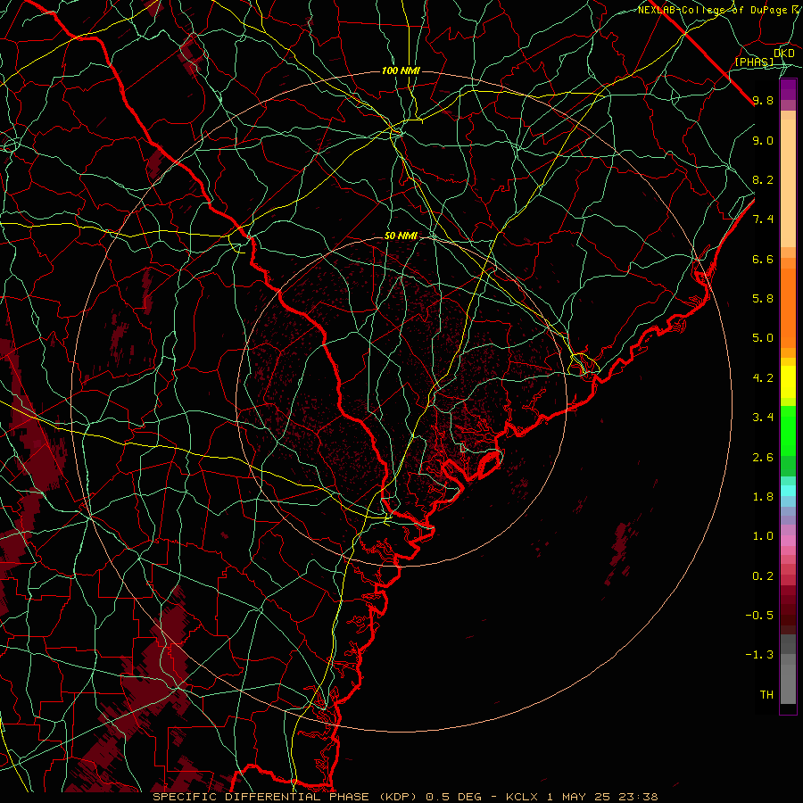Viewport: 803px width, 803px height.
Task: Click the 2.6 value on the color scale
Action: click(x=763, y=458)
